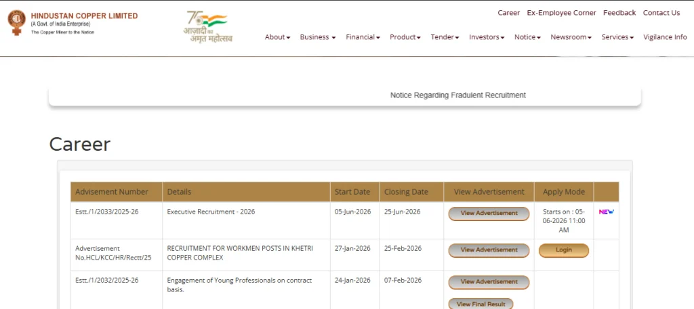Open Notice Regarding Fradulent Recruitment
The height and width of the screenshot is (309, 694).
(457, 95)
